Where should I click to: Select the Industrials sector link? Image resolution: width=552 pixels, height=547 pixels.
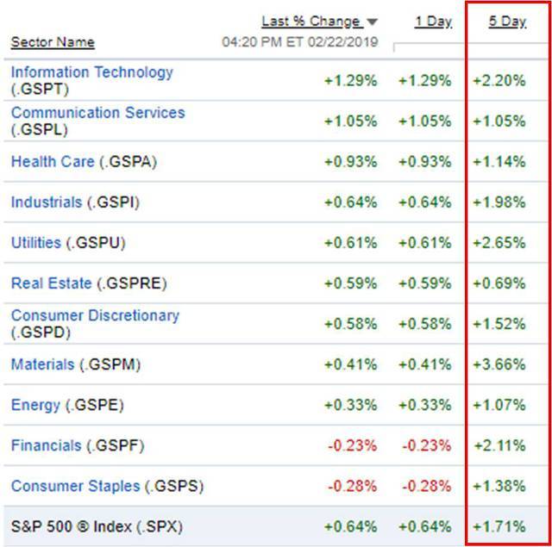(47, 202)
